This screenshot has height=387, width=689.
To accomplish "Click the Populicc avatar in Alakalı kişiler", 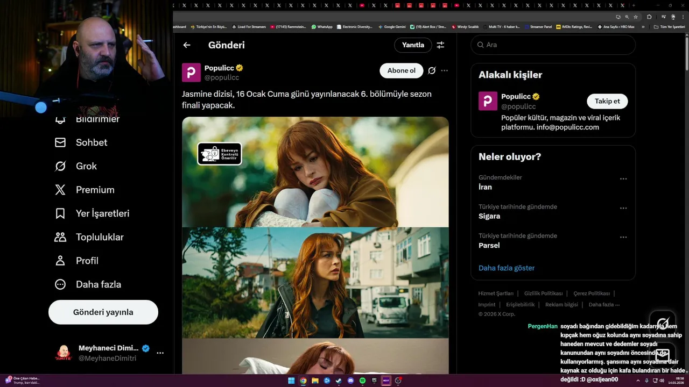I will (x=488, y=101).
